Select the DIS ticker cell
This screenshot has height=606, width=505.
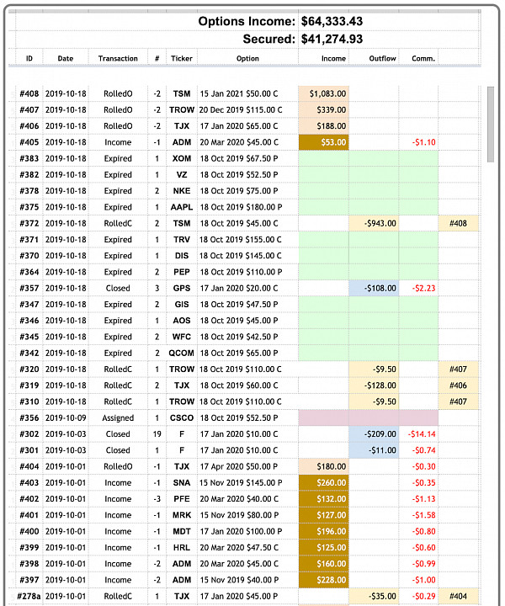coord(182,256)
